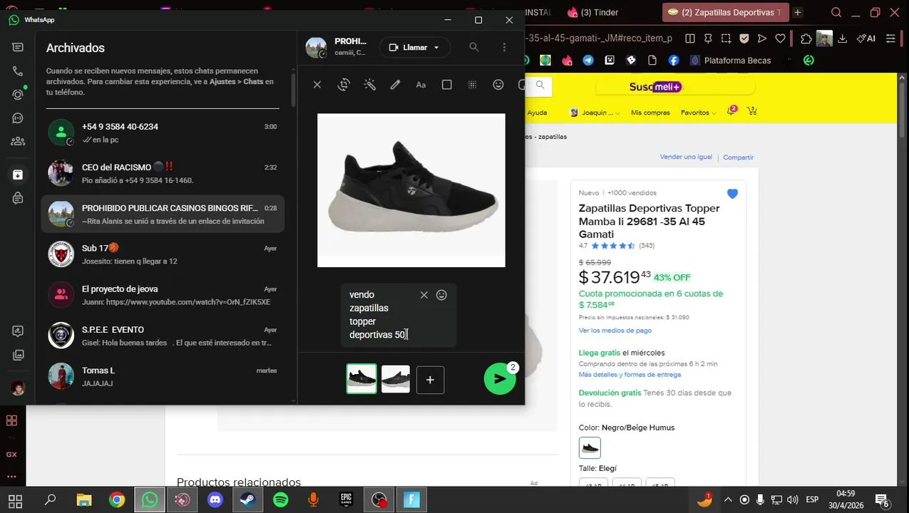Screen dimensions: 909x513
Task: Select the crop and rotate tool
Action: 344,85
